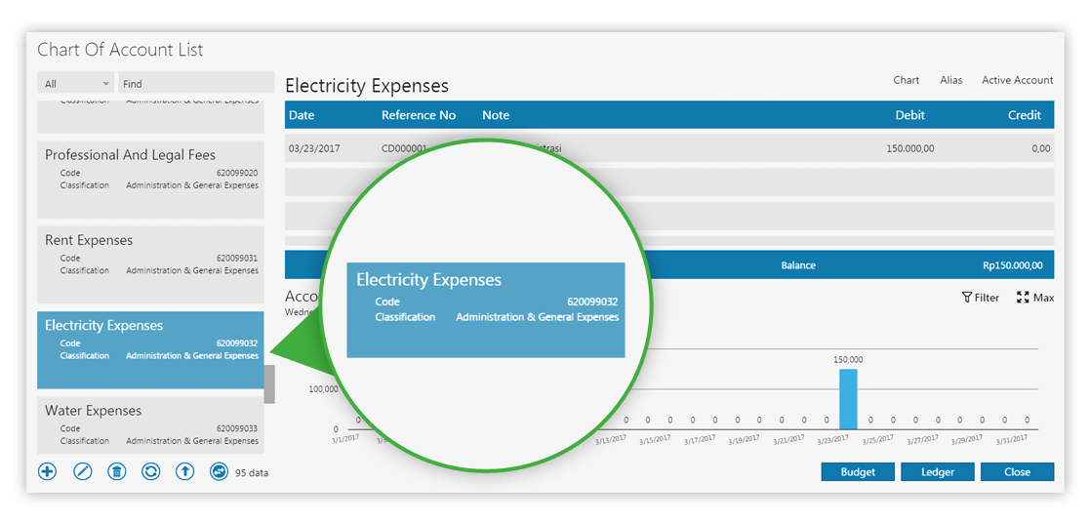This screenshot has height=524, width=1090.
Task: Click the 150,000 bar in the chart
Action: point(848,398)
